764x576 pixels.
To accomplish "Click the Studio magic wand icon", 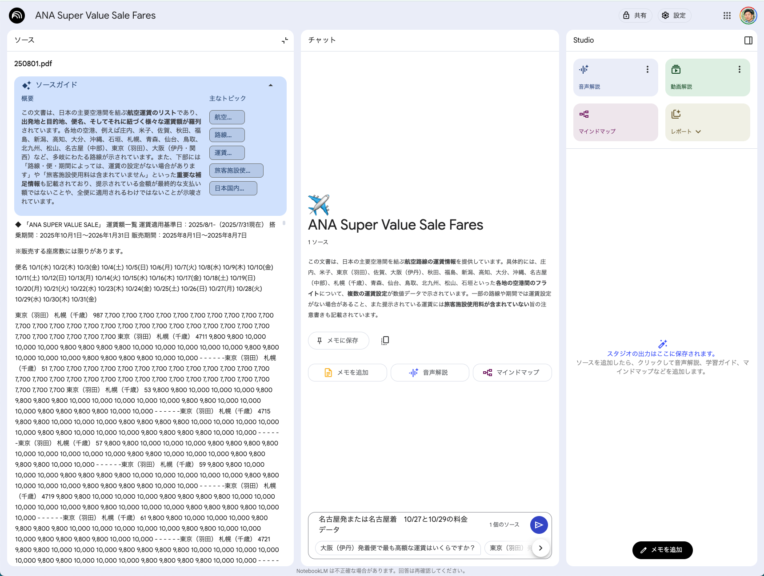I will tap(663, 344).
